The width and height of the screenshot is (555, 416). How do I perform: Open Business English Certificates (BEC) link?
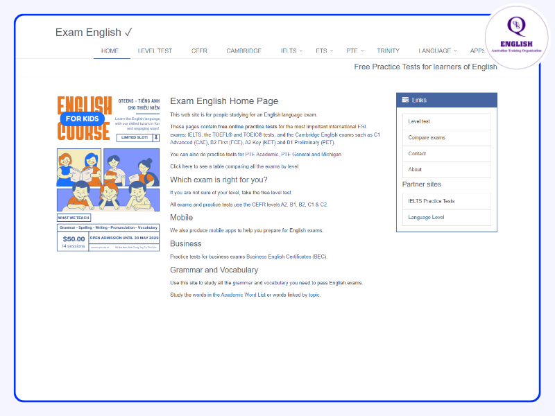[287, 257]
